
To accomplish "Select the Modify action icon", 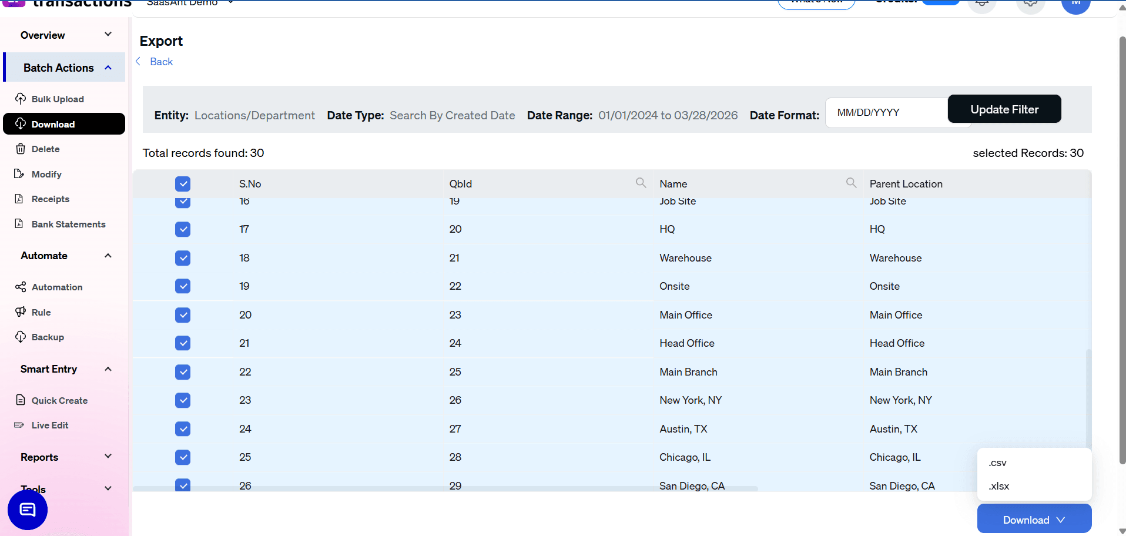I will point(21,174).
